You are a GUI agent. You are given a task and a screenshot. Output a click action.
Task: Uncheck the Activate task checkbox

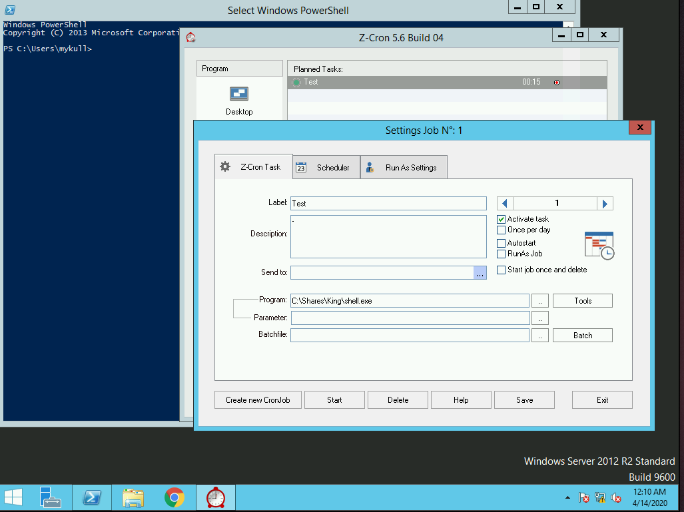502,219
